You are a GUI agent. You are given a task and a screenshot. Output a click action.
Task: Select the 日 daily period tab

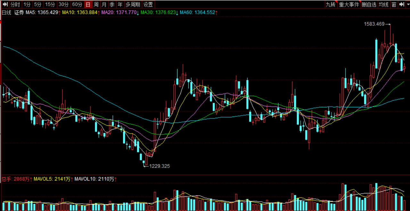88,4
